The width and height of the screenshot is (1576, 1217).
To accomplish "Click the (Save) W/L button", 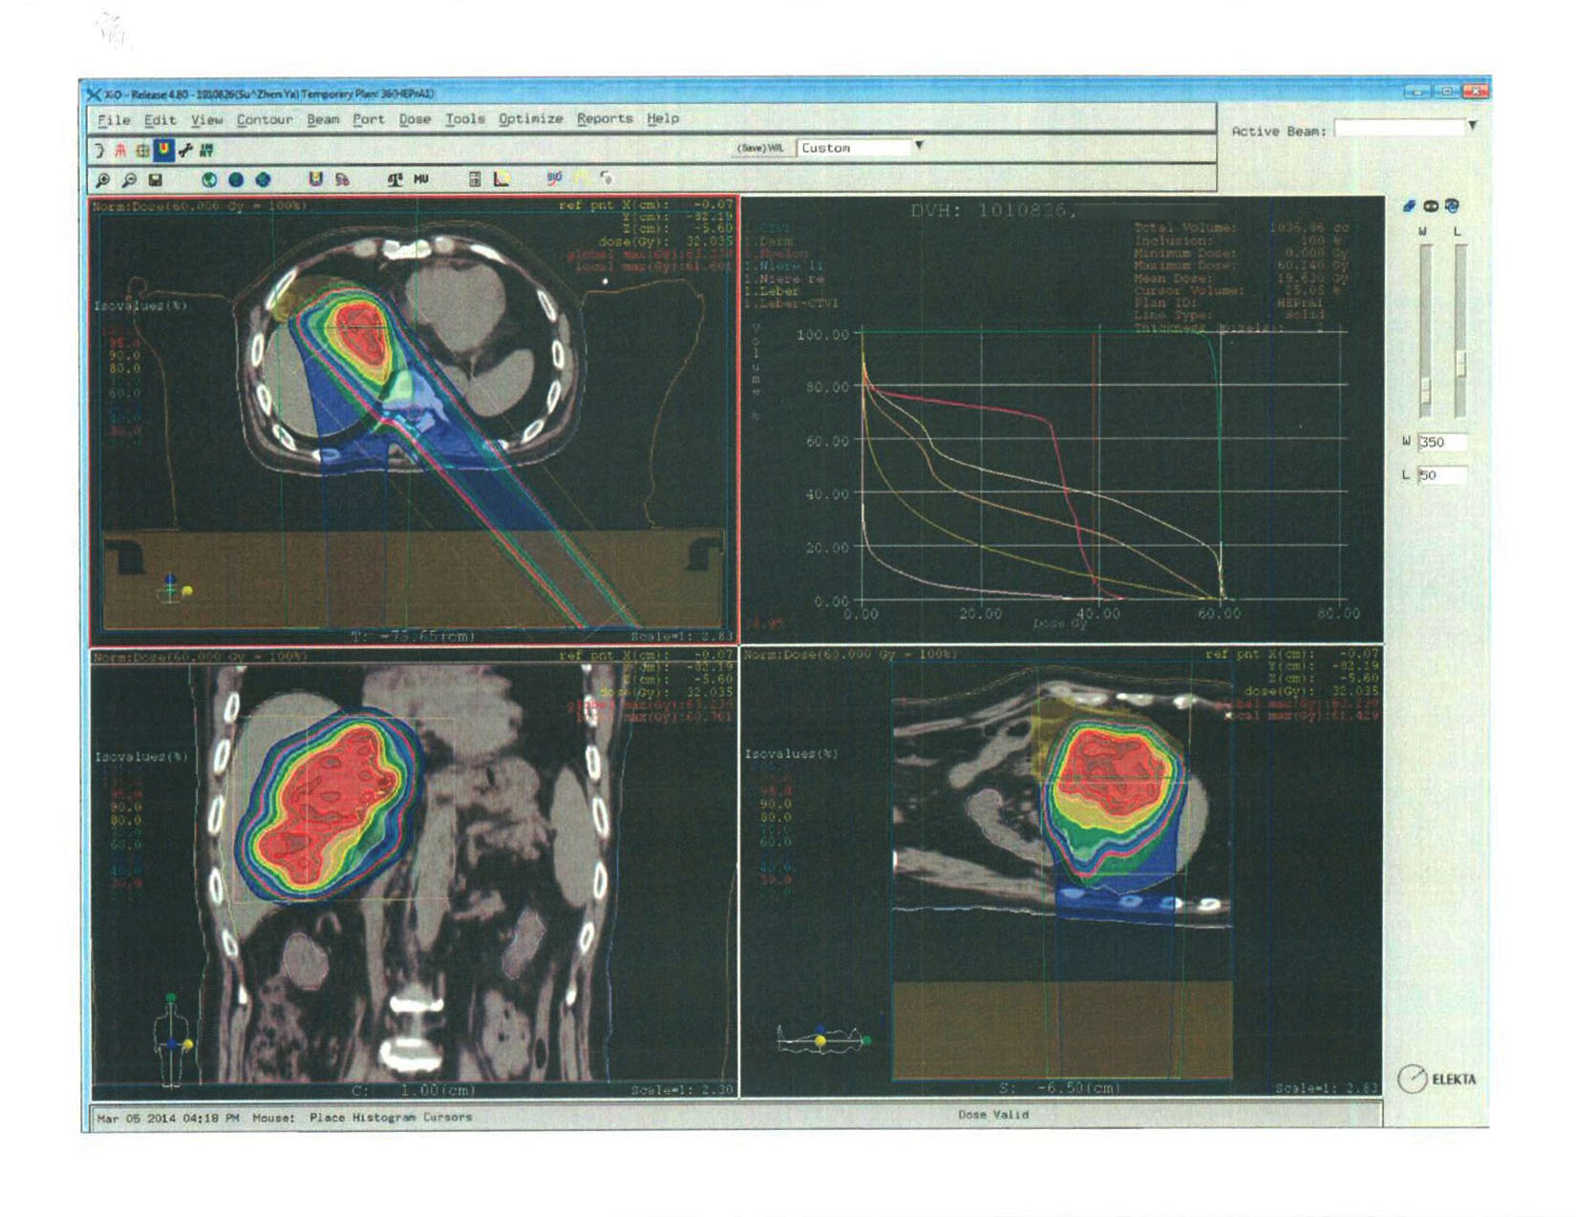I will [x=761, y=148].
